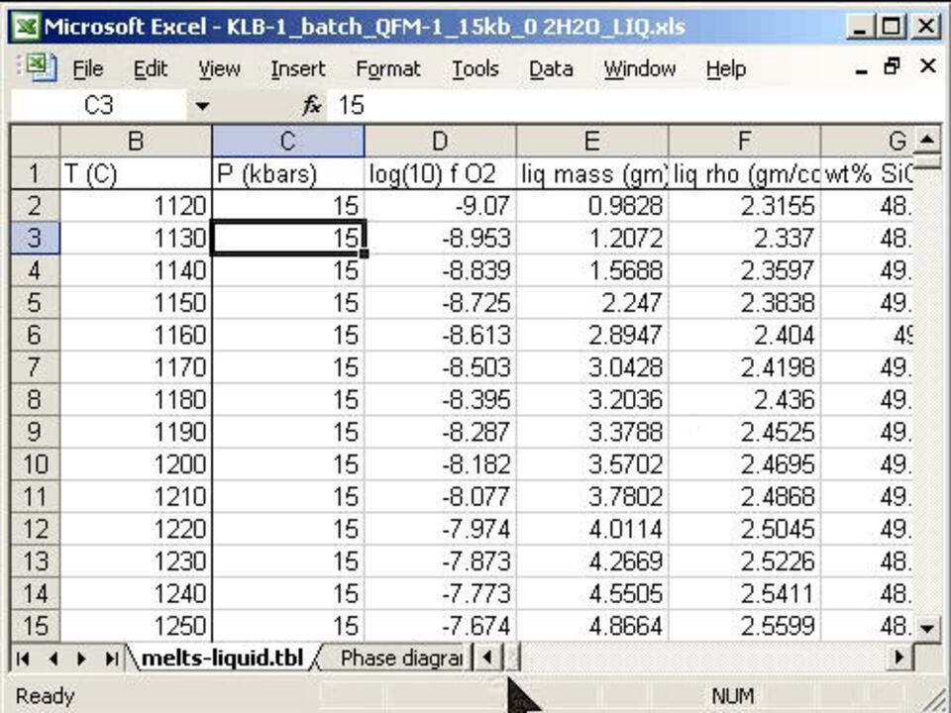Open the Data menu
This screenshot has height=713, width=951.
click(x=550, y=69)
